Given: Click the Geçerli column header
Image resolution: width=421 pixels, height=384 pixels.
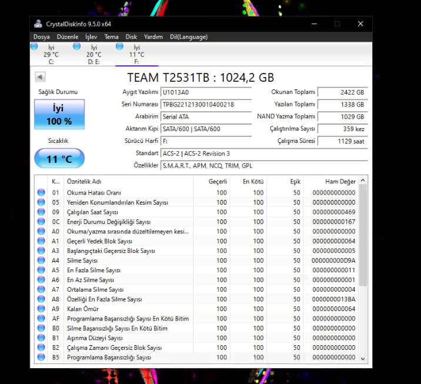Looking at the screenshot, I should (211, 182).
